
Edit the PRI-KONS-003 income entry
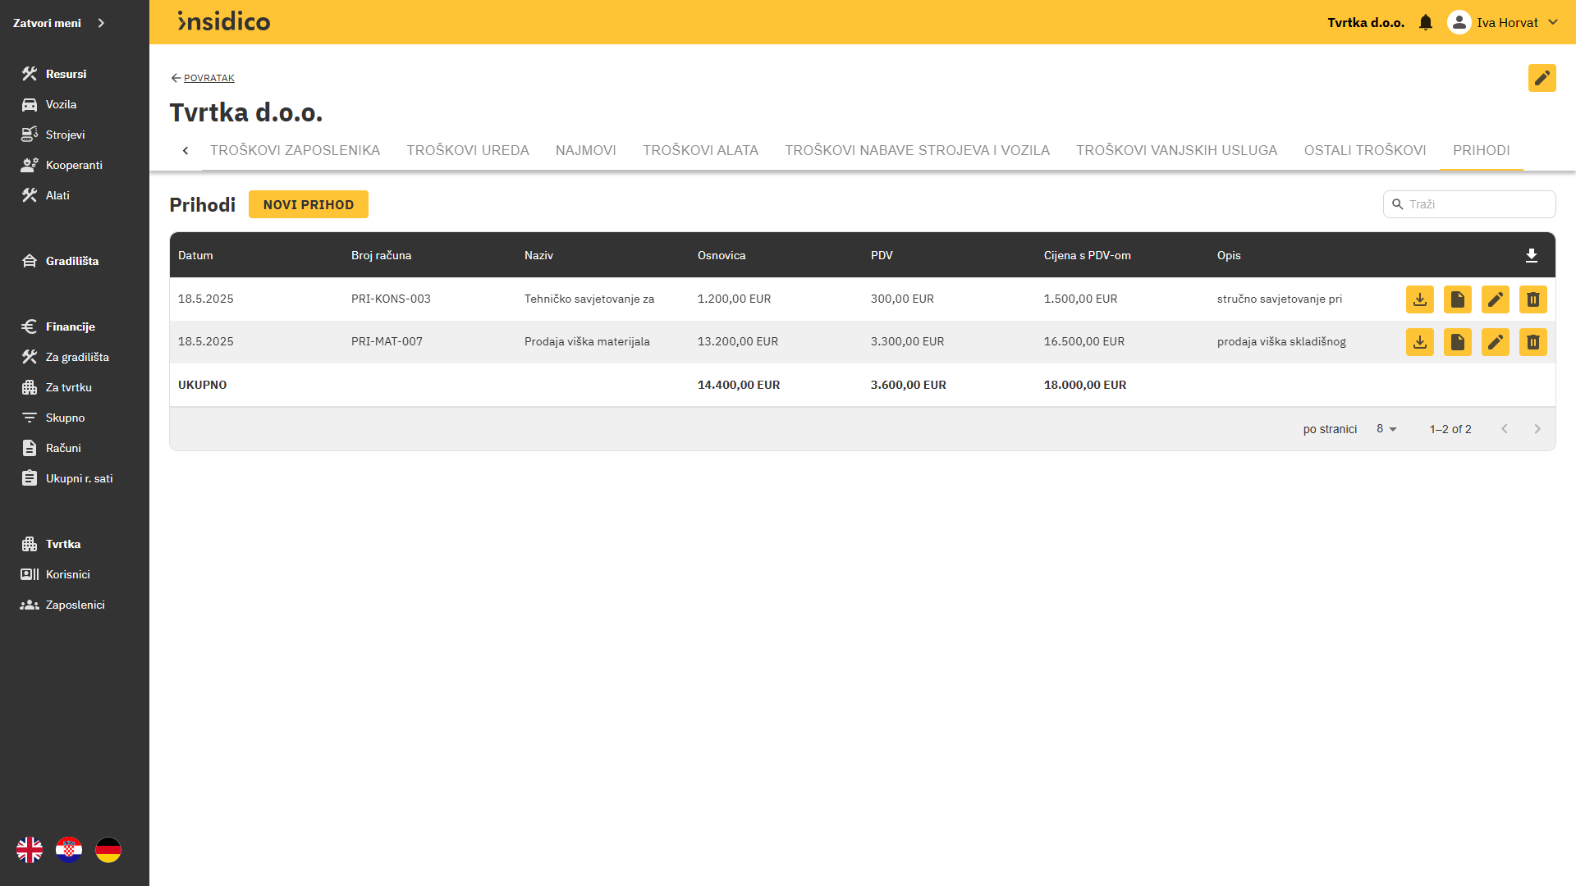(1495, 299)
